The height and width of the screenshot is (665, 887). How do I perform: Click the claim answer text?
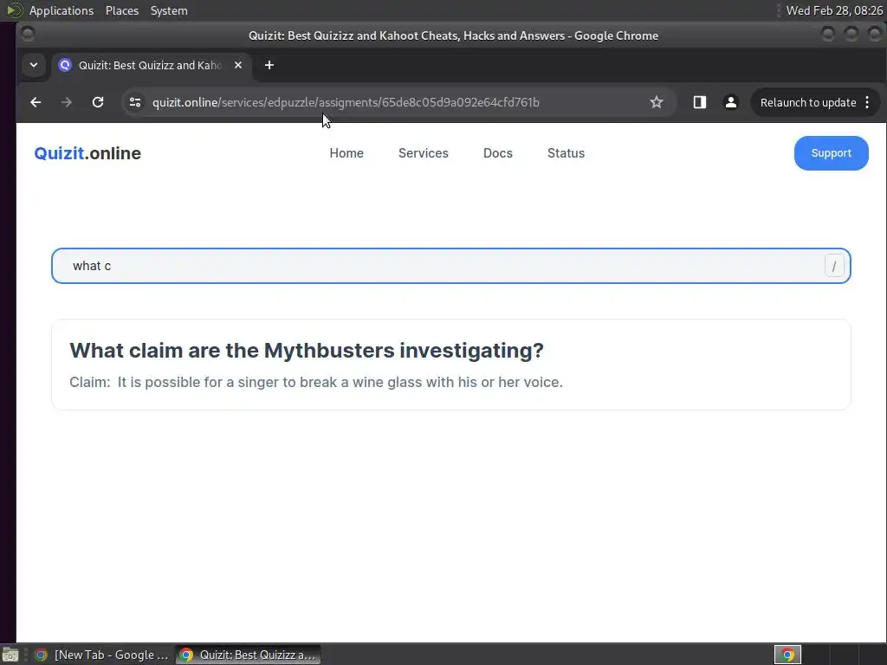[316, 382]
